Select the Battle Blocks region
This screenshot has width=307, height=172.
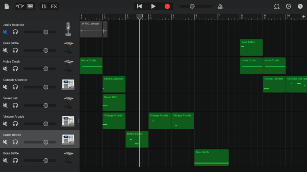pos(137,139)
